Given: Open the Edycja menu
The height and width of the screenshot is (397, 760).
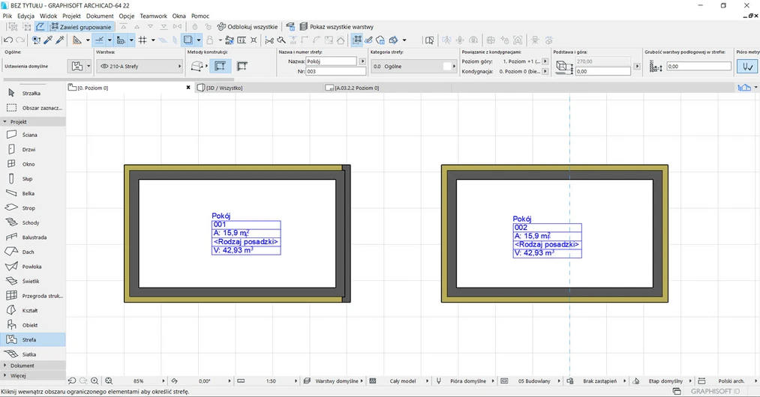Looking at the screenshot, I should click(x=26, y=16).
